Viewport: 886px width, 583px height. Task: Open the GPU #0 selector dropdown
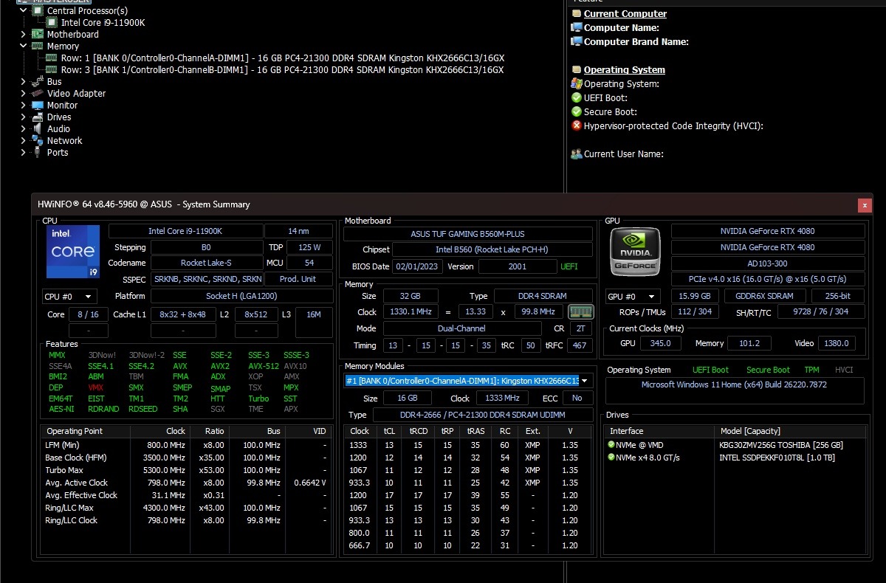633,297
